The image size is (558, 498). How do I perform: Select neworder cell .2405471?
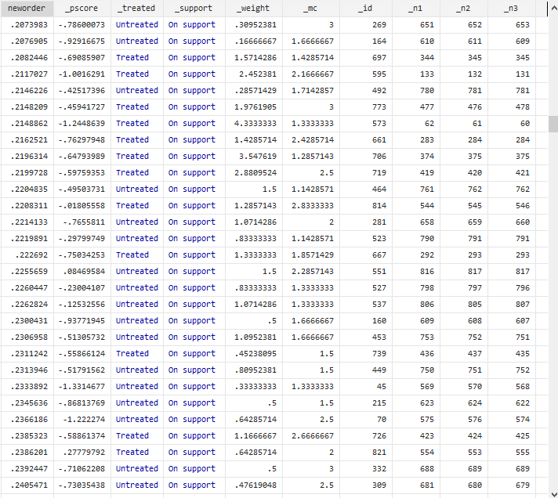(27, 485)
